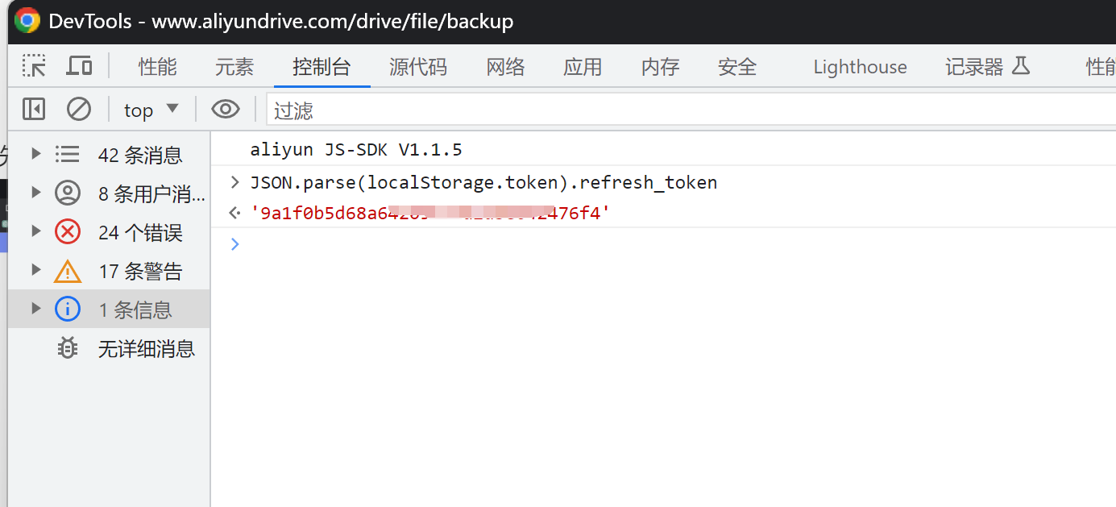Clear the console with the ban icon

click(x=79, y=109)
